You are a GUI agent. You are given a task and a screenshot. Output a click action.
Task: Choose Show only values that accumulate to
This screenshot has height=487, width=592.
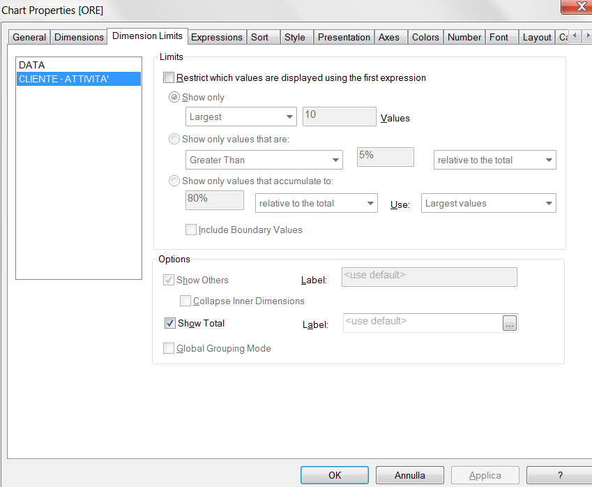174,181
